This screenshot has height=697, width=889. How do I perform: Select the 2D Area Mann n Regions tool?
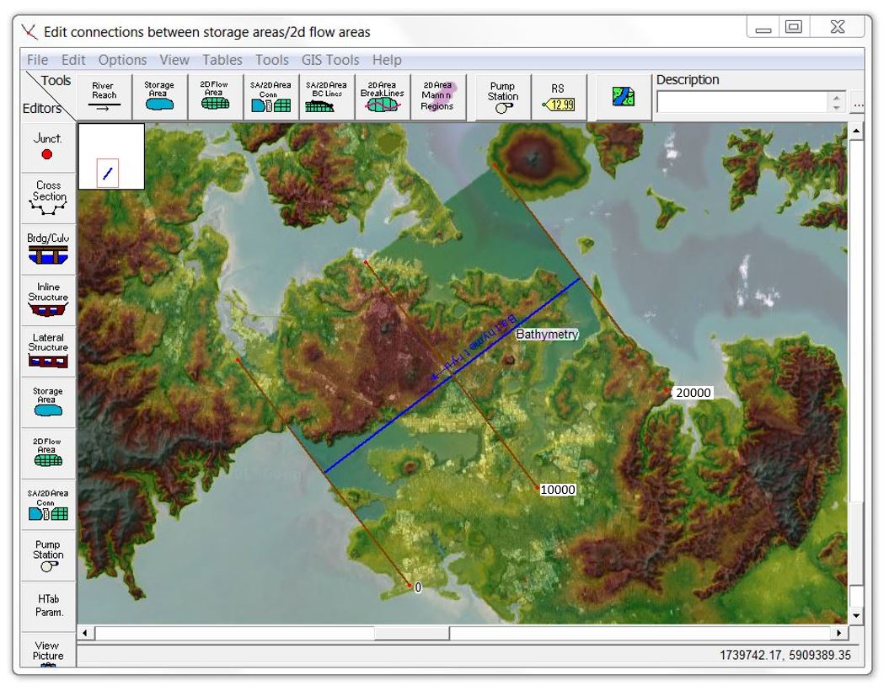pos(437,97)
